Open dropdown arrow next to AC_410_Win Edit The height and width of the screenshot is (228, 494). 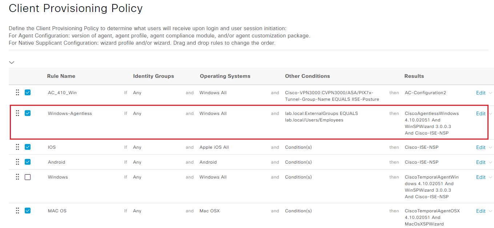click(490, 93)
